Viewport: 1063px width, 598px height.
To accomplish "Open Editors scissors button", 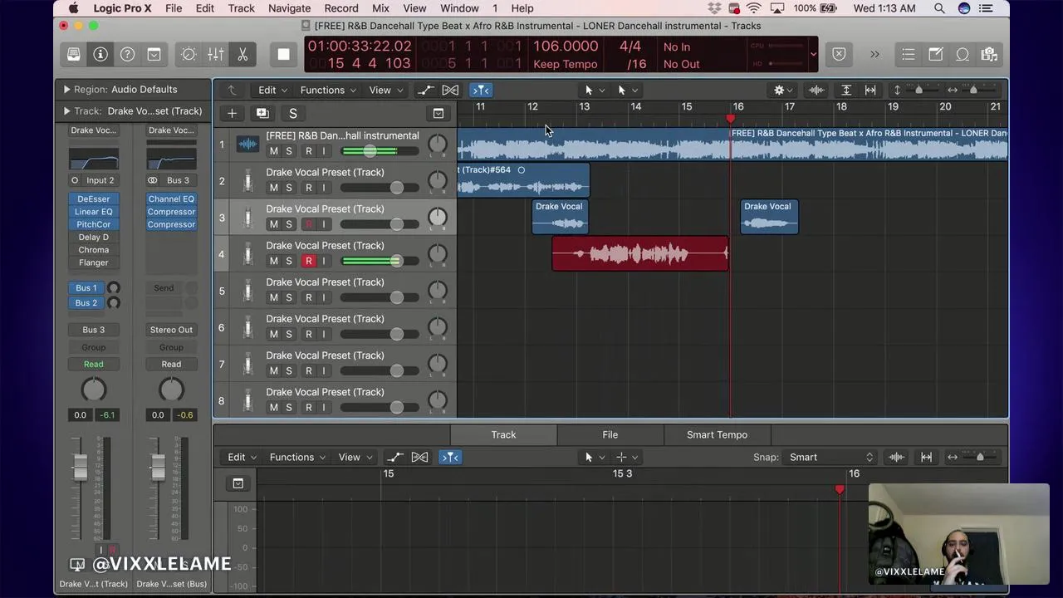I will point(242,54).
